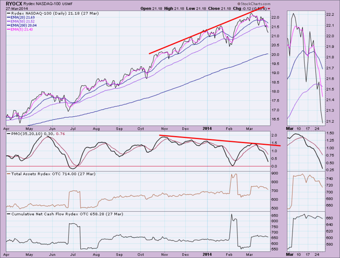Image resolution: width=340 pixels, height=258 pixels.
Task: Click the 500 label on Total Assets axis
Action: point(275,208)
